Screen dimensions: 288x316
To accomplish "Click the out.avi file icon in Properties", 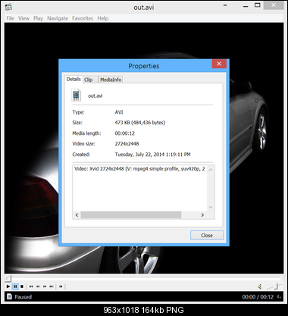I will (x=77, y=95).
